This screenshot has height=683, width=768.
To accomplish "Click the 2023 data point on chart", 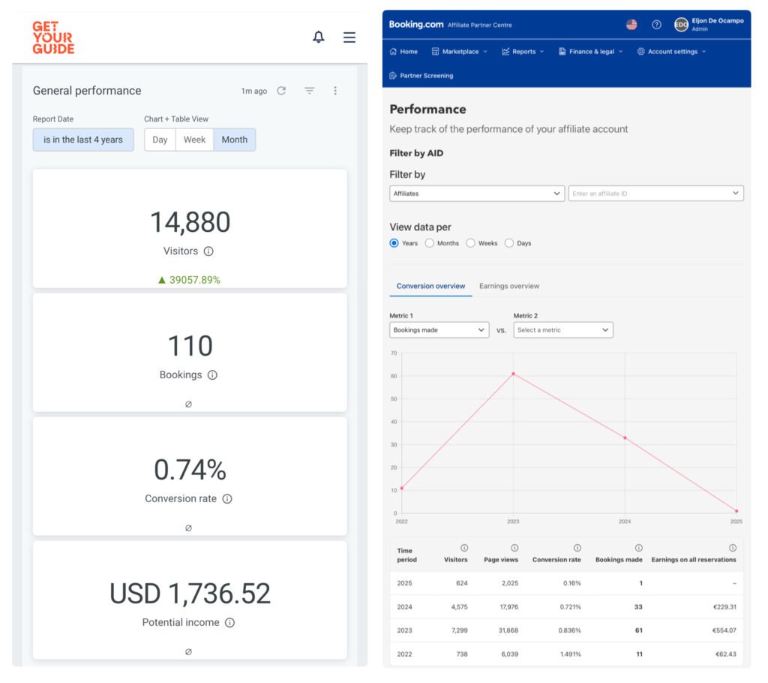I will pos(513,374).
